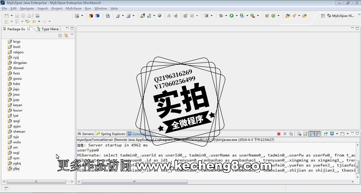Open the File menu
Viewport: 361px width, 193px height.
click(x=4, y=8)
